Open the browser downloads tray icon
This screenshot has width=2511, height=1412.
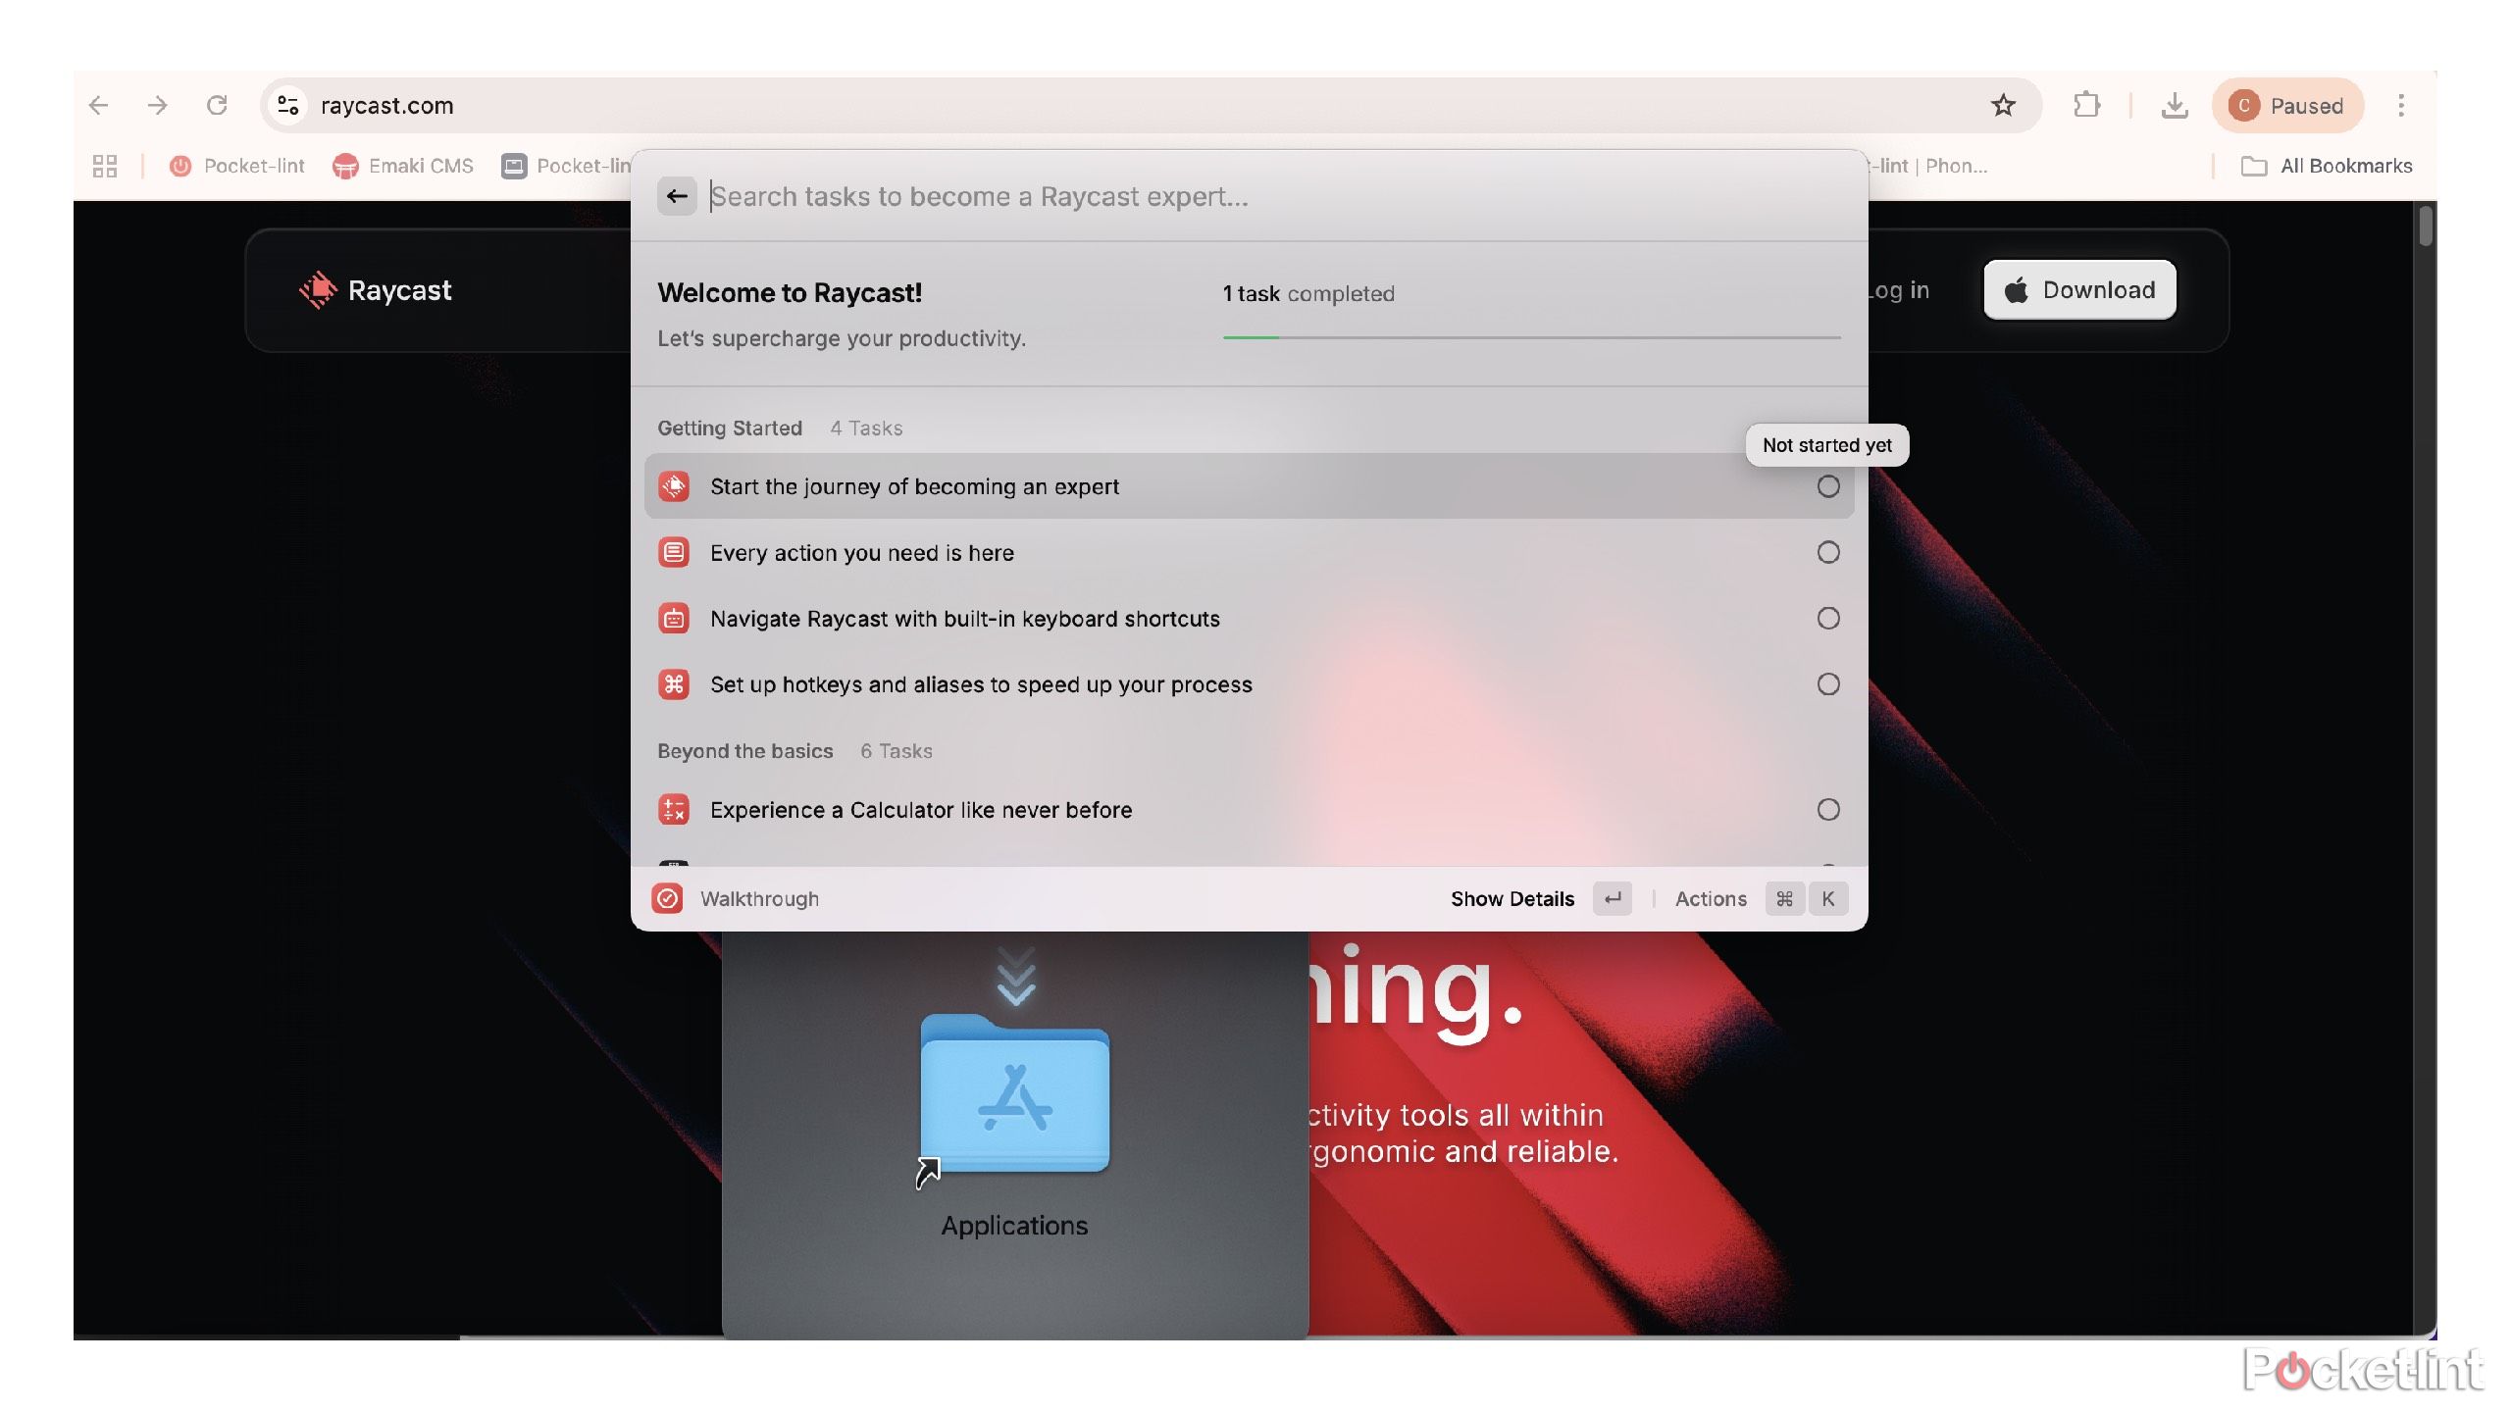2175,105
